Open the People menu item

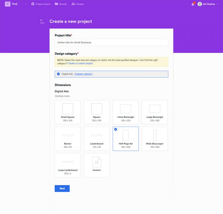point(78,4)
